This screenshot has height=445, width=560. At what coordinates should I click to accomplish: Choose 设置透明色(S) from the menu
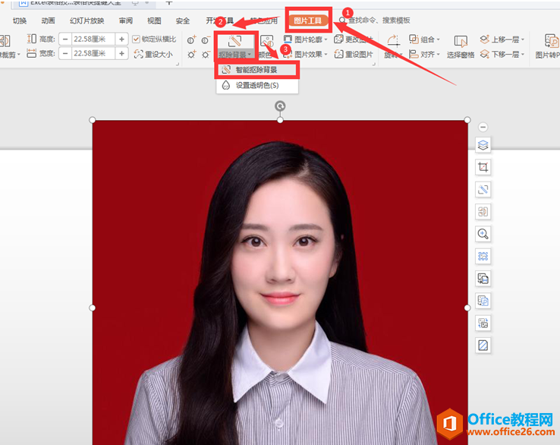(x=256, y=85)
